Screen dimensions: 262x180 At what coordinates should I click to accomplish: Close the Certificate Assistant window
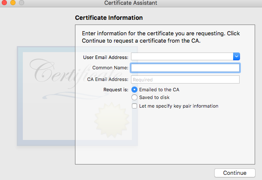4,3
